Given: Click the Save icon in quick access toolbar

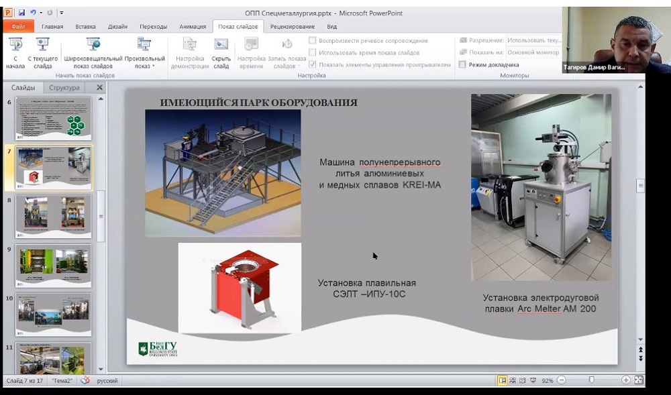Looking at the screenshot, I should click(x=21, y=12).
